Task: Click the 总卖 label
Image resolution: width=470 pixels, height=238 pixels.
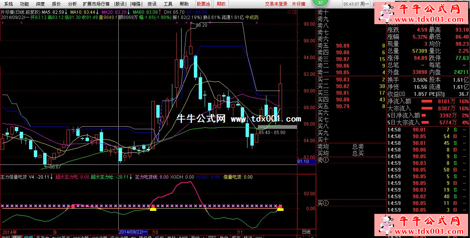Action: click(358, 147)
